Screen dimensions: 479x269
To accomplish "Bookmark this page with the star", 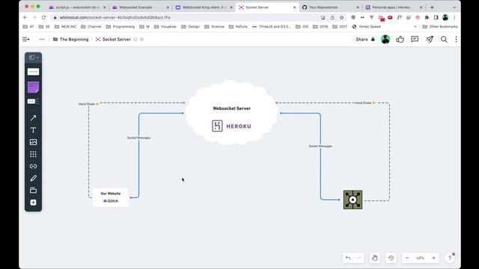I will coord(341,18).
